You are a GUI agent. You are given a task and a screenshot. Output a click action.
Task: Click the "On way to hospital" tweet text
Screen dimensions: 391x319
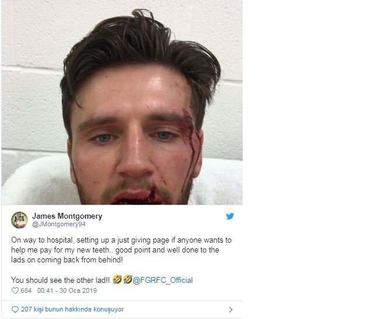(x=42, y=240)
